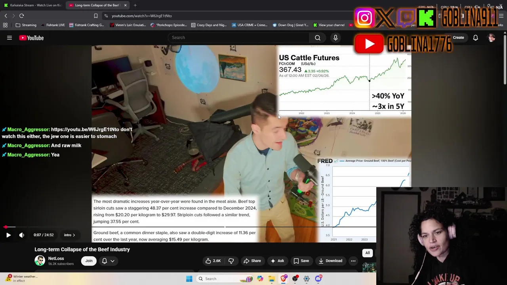Viewport: 507px width, 285px height.
Task: Open the account avatar menu
Action: point(492,38)
